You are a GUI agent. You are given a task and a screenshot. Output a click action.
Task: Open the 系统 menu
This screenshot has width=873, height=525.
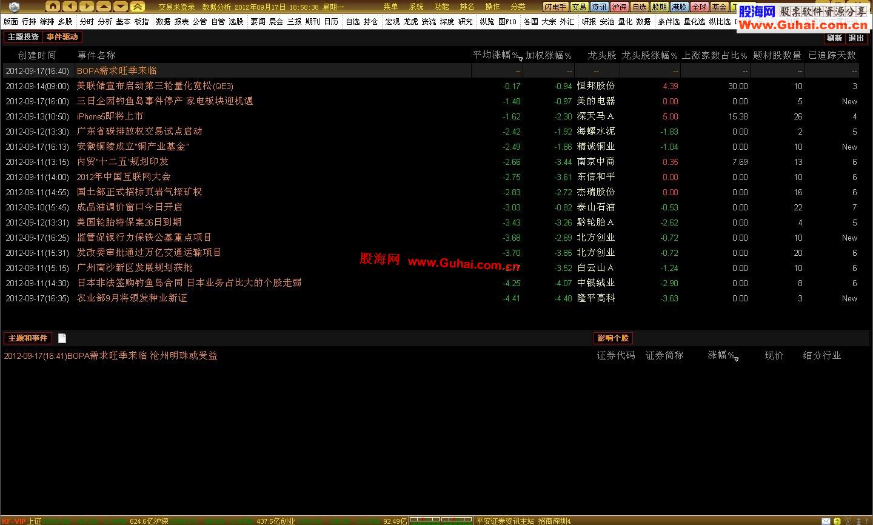pyautogui.click(x=416, y=7)
